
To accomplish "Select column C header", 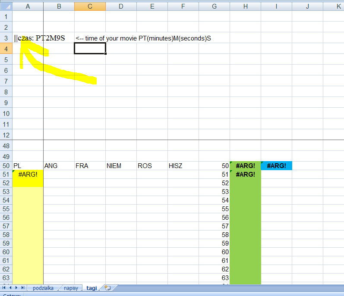I will (90, 6).
